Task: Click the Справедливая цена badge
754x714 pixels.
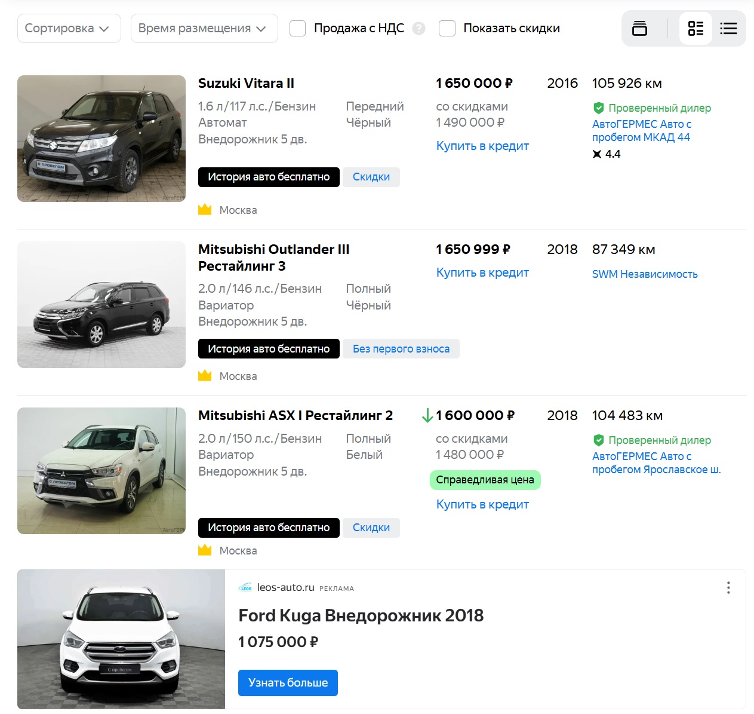Action: point(485,480)
